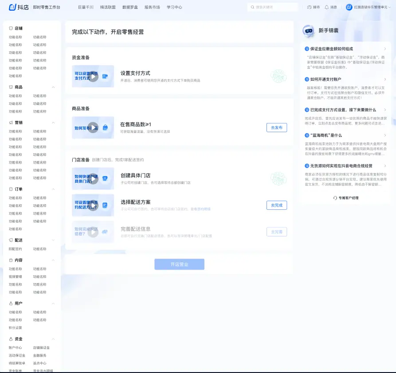Click the 专属客户经理 link
396x373 pixels.
pyautogui.click(x=346, y=198)
